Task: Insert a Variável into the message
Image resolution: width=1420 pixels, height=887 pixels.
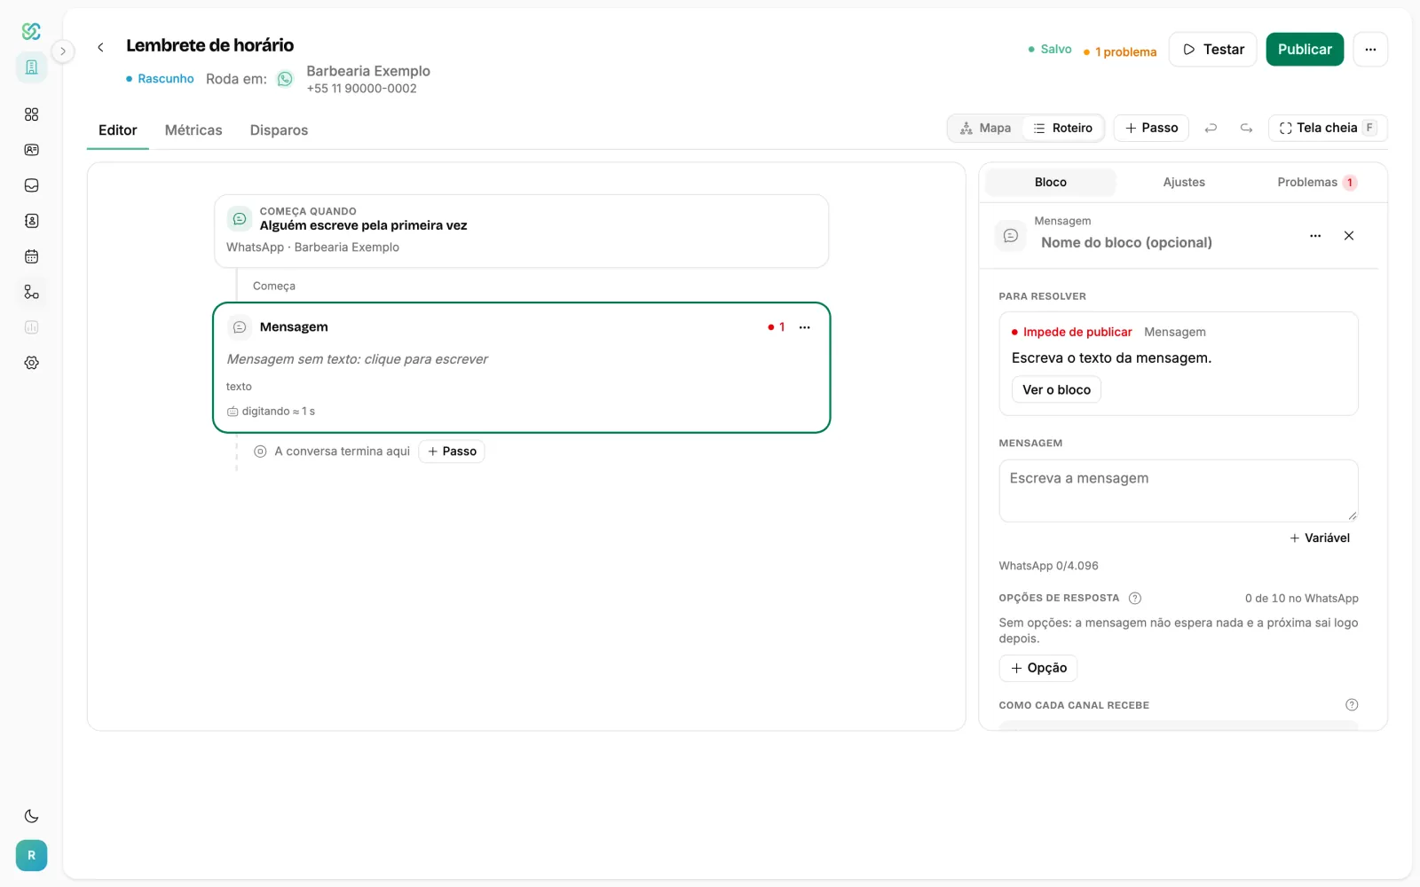Action: tap(1320, 538)
